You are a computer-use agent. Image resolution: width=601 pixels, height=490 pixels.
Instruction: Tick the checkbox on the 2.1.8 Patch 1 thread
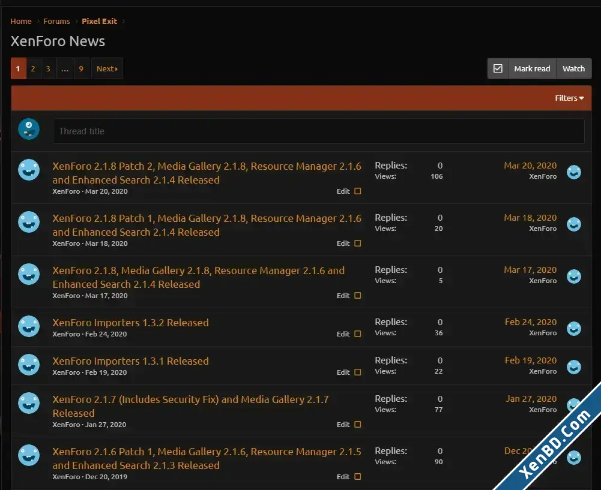pos(358,243)
